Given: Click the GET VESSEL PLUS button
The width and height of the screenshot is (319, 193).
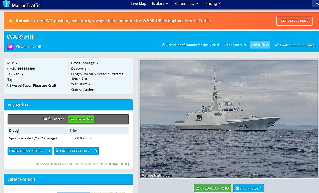Looking at the screenshot, I should 294,21.
